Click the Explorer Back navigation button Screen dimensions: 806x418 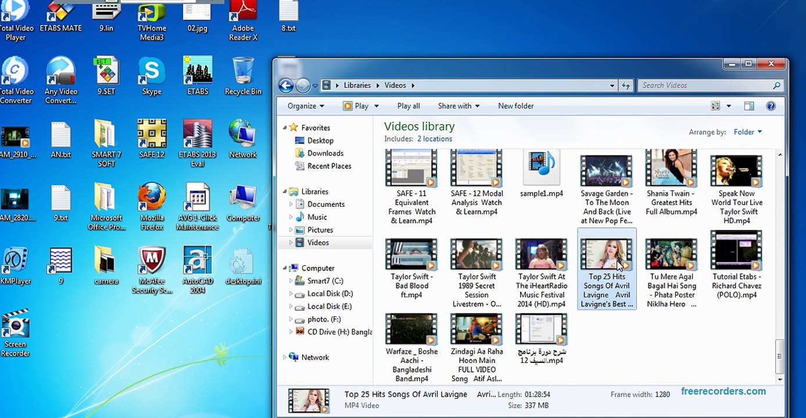coord(286,86)
